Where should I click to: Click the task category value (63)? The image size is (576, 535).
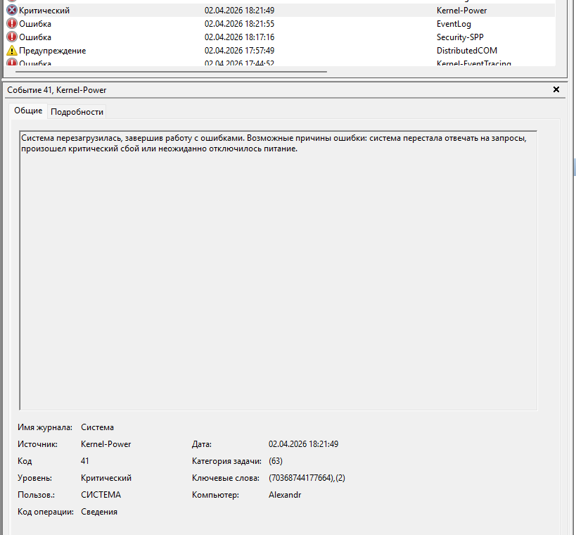pyautogui.click(x=276, y=461)
